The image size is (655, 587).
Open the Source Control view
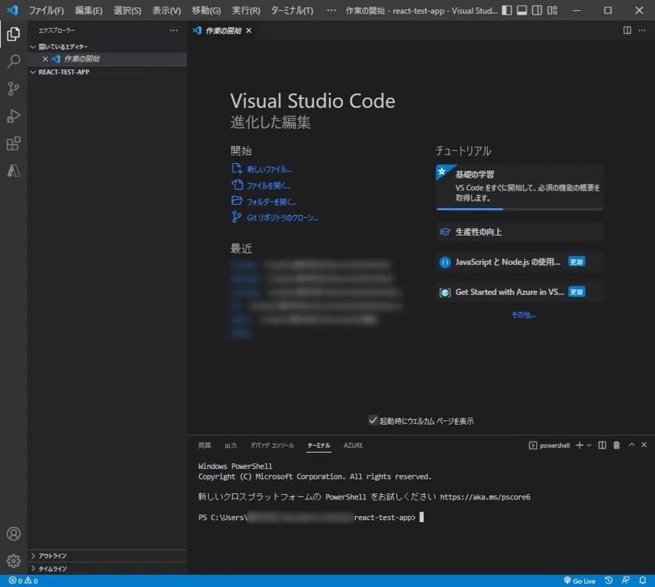click(13, 88)
